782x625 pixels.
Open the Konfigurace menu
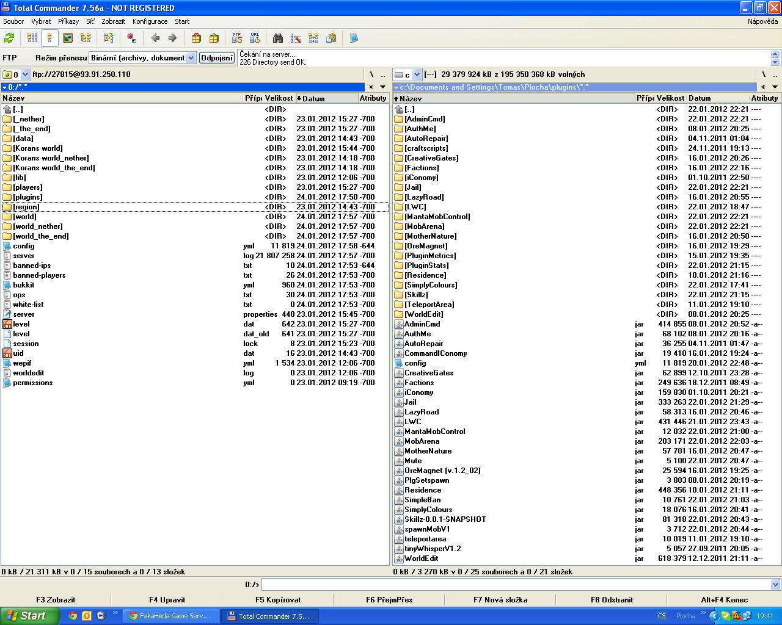[150, 21]
